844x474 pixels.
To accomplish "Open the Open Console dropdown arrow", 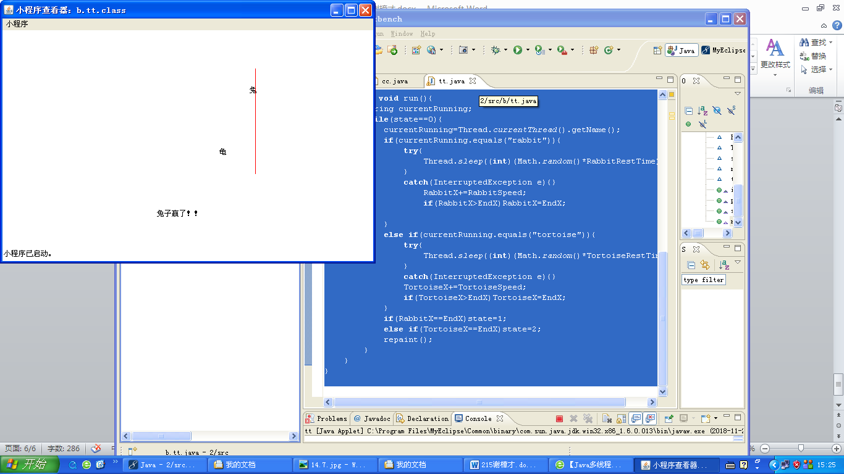I will pos(716,419).
